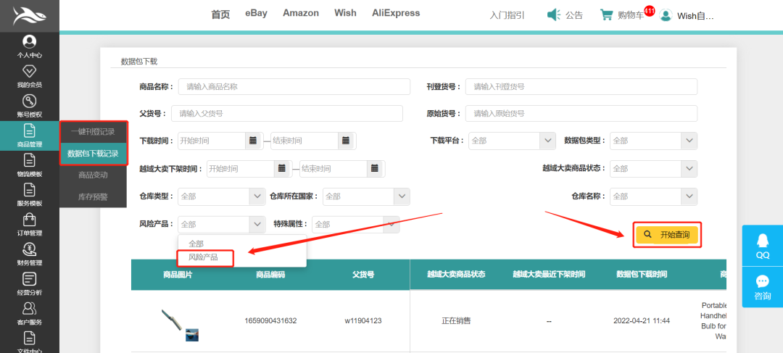Open 一键刊登记录 submenu item

94,133
